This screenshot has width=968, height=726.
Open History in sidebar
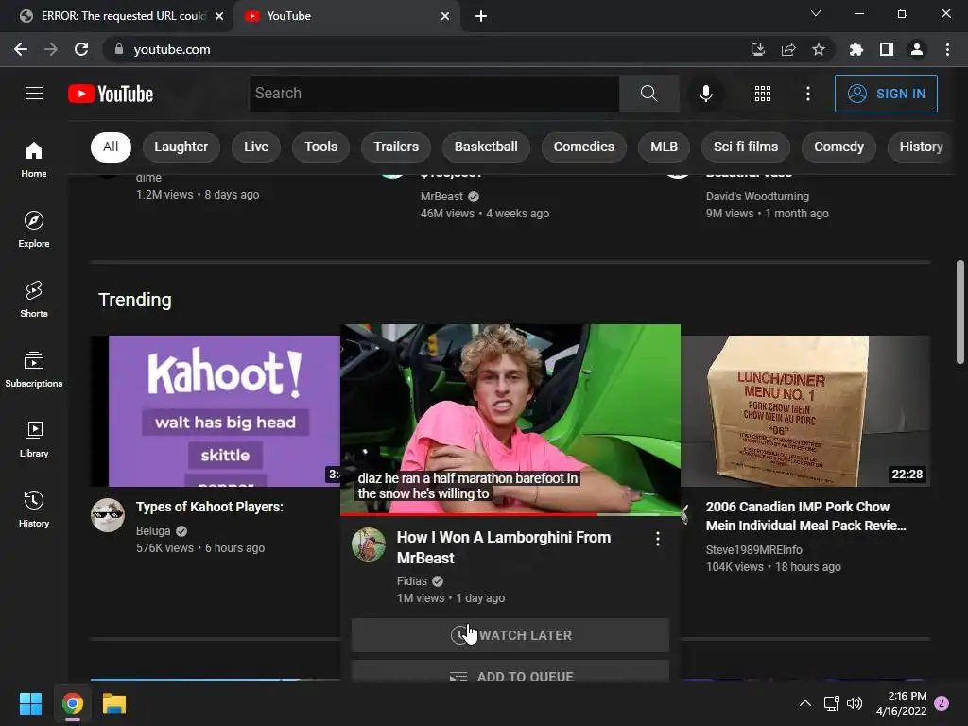coord(34,508)
